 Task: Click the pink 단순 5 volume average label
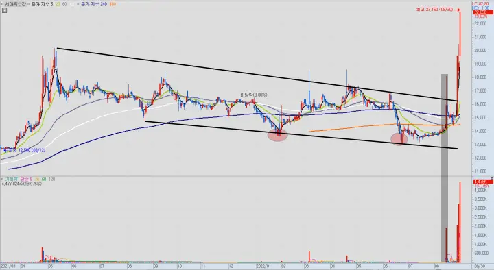[x=26, y=179]
